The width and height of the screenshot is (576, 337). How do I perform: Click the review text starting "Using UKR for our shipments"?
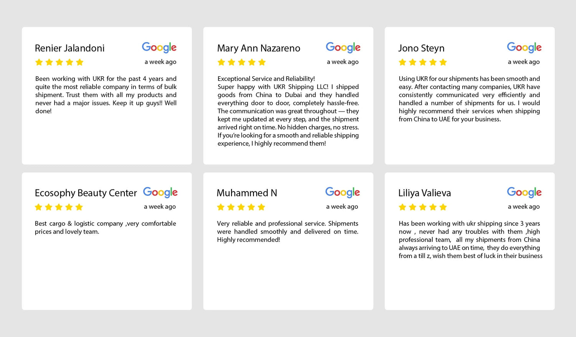coord(469,99)
